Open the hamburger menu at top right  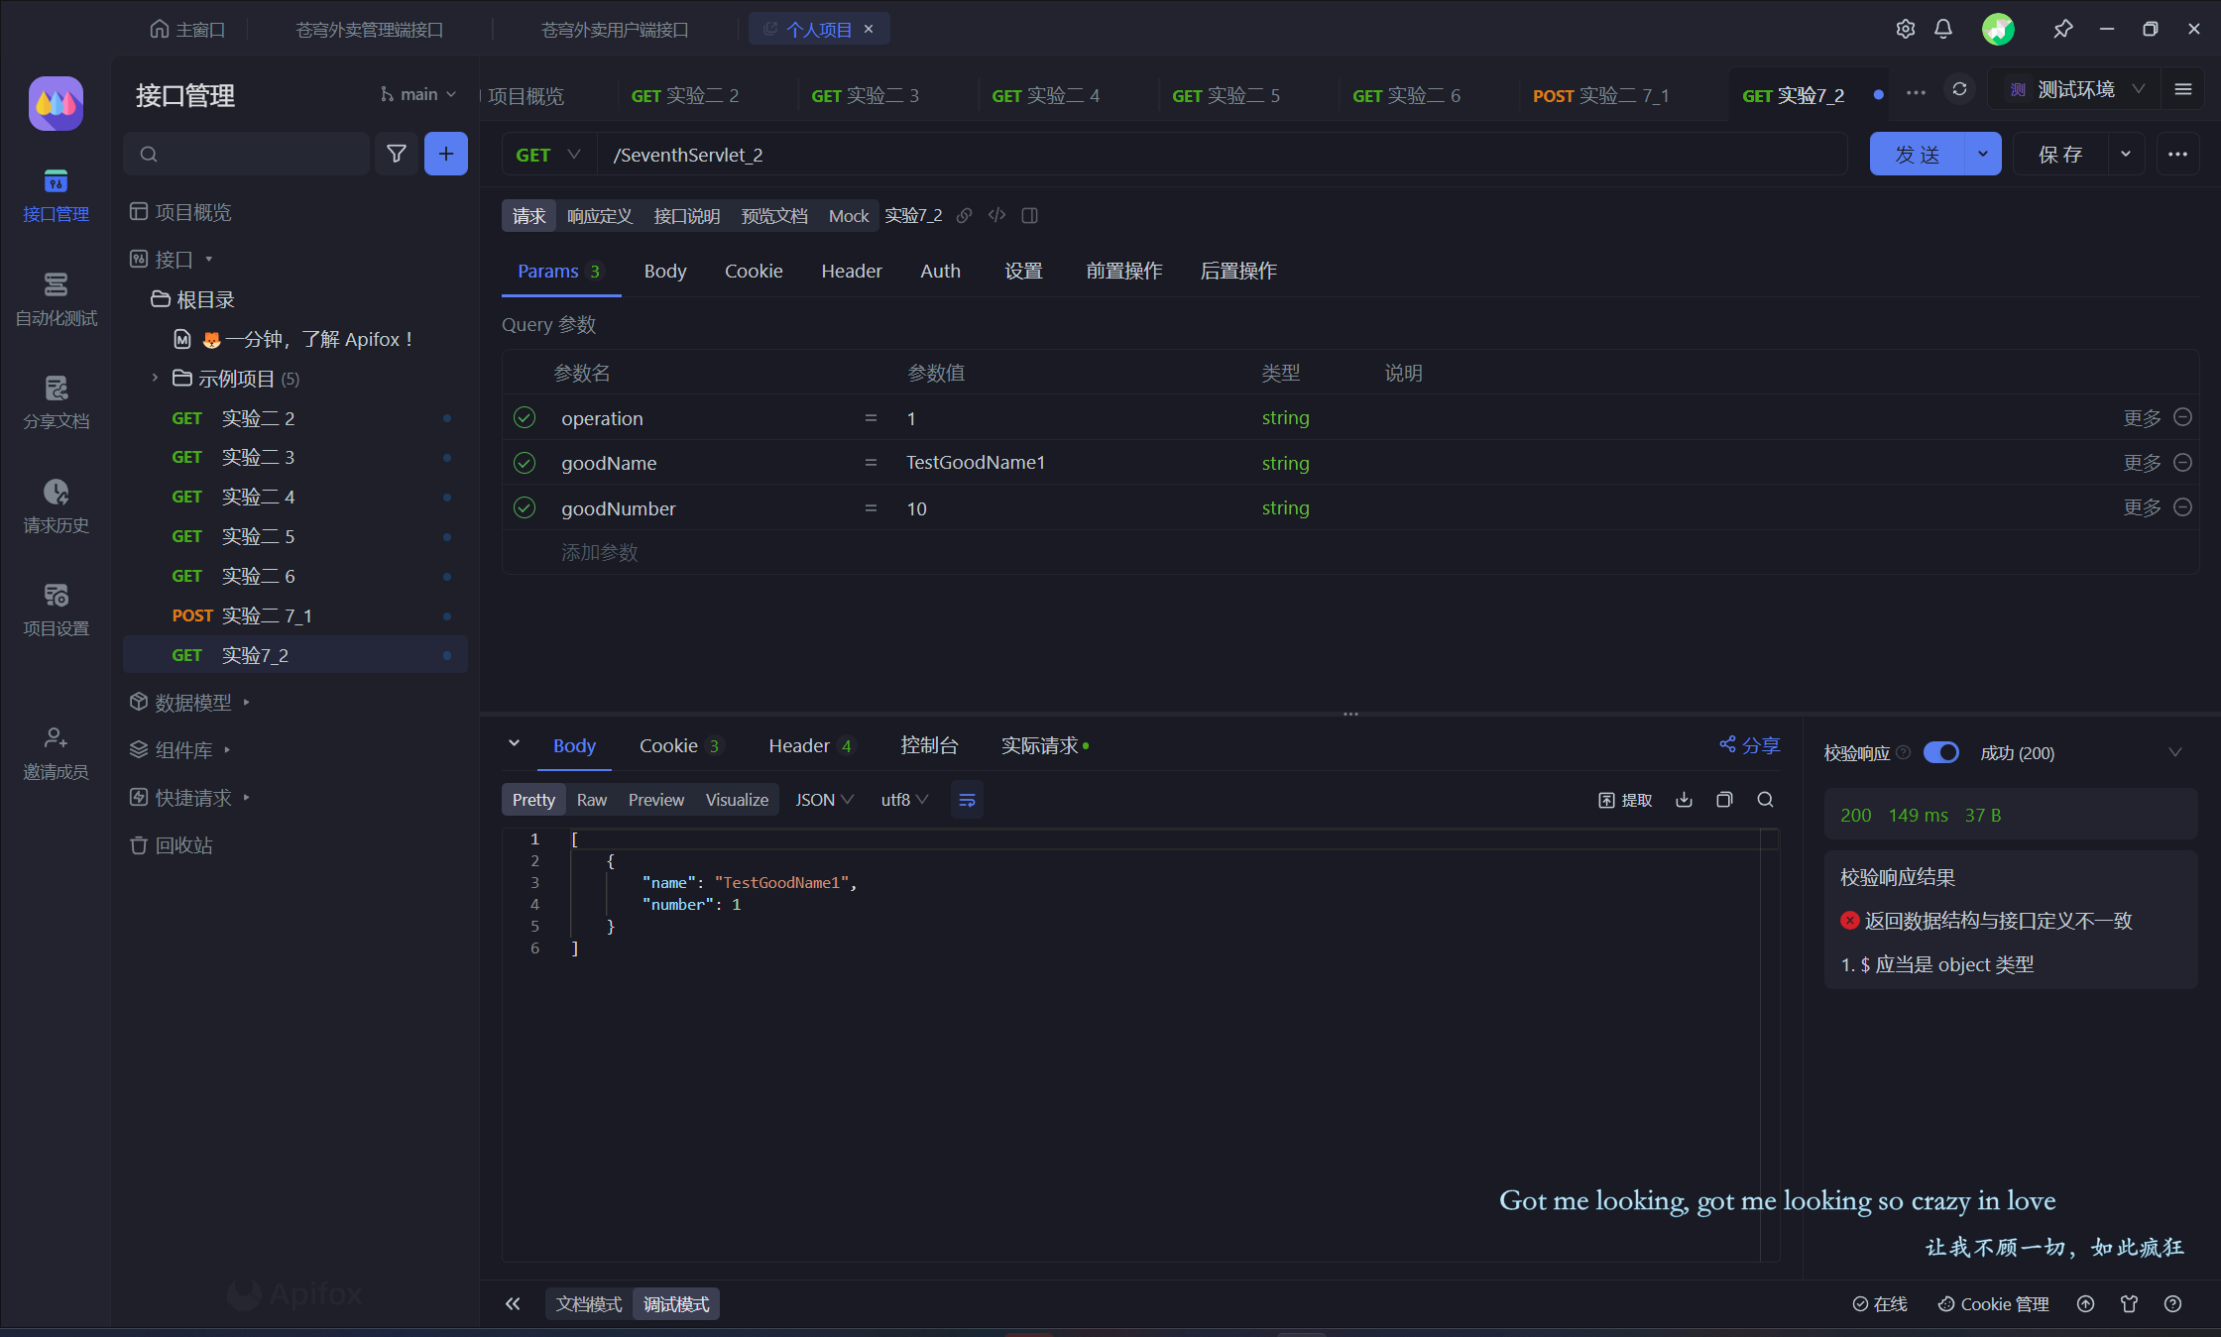click(x=2183, y=89)
